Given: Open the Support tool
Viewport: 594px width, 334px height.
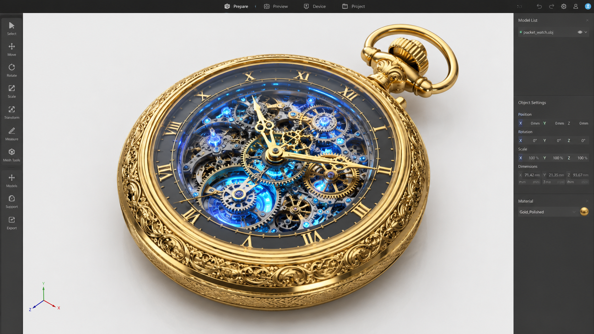Looking at the screenshot, I should coord(12,202).
